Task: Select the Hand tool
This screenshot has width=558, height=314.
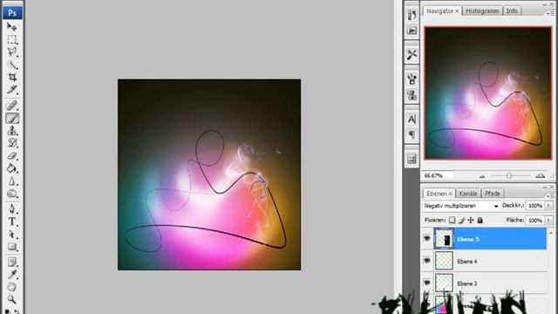Action: pyautogui.click(x=12, y=287)
